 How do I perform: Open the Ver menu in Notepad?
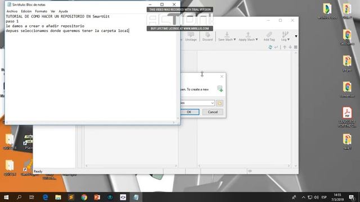click(x=53, y=11)
